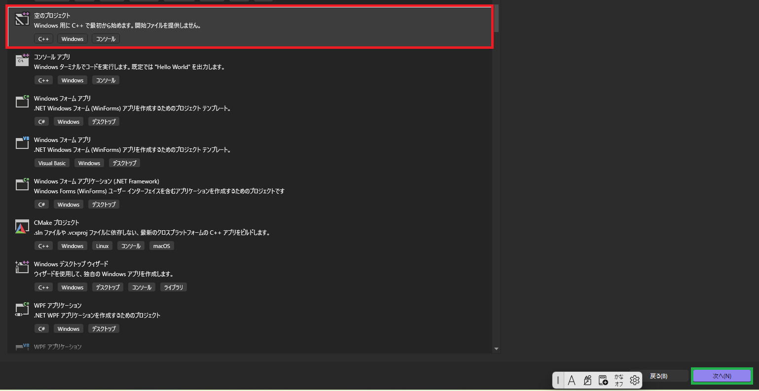Screen dimensions: 759x391
Task: Open the IME pad from the language bar
Action: coord(587,380)
